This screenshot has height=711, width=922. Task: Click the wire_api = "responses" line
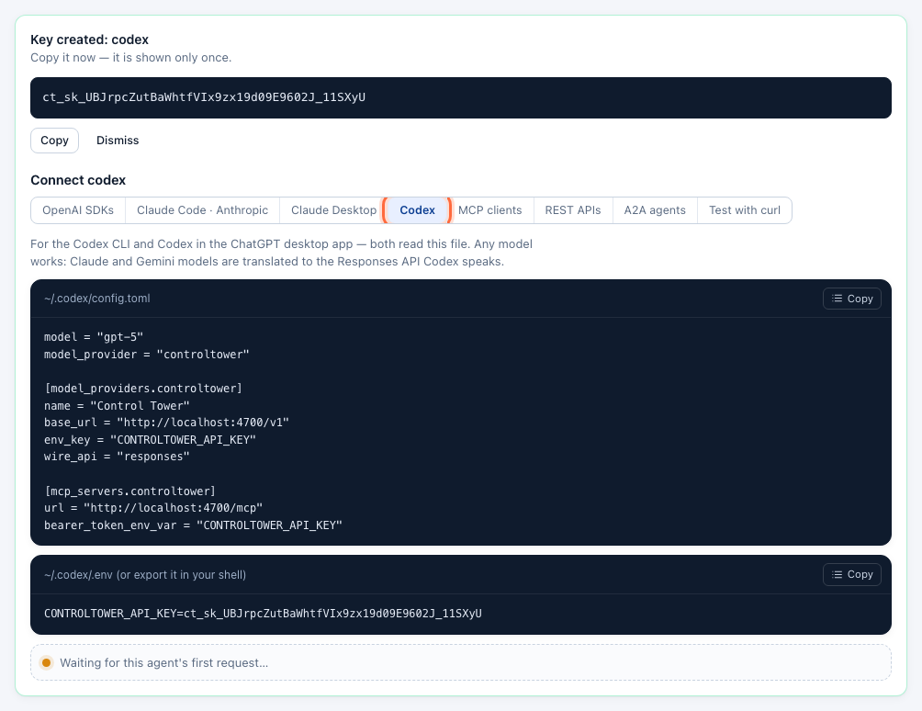point(117,457)
